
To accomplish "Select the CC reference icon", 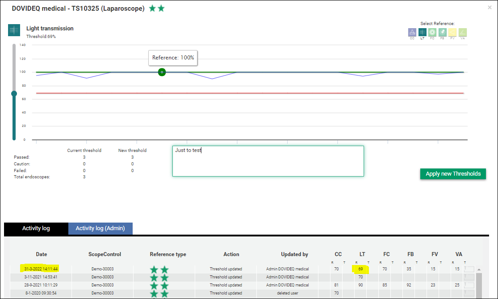I will pyautogui.click(x=412, y=32).
